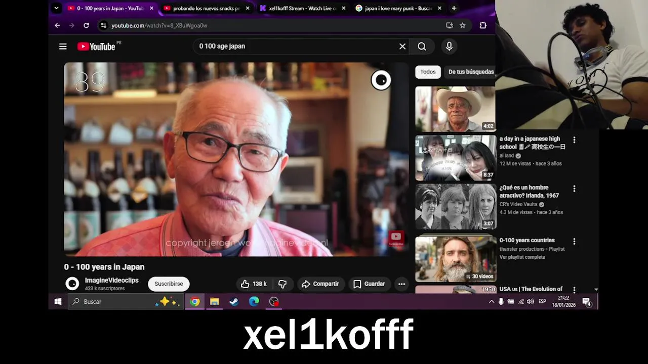Open Microsoft Edge from the taskbar
Viewport: 648px width, 364px height.
tap(254, 301)
